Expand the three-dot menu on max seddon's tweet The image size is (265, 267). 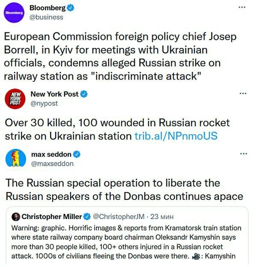[242, 154]
